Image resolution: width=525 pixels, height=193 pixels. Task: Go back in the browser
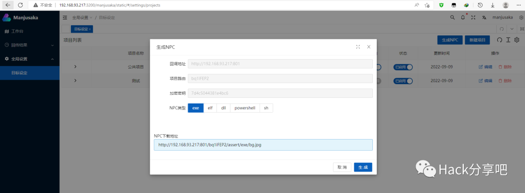[8, 5]
